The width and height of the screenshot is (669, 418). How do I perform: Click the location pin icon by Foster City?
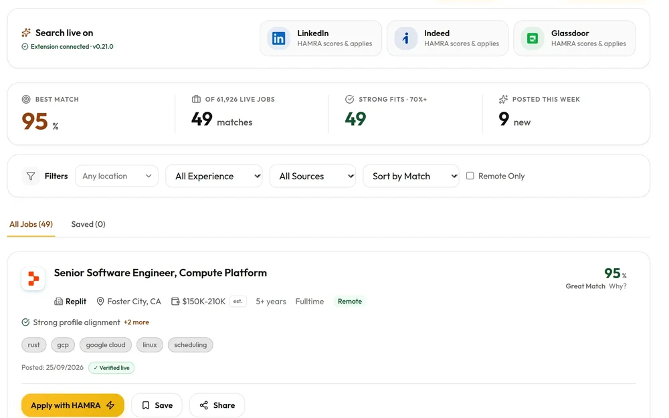pyautogui.click(x=100, y=302)
